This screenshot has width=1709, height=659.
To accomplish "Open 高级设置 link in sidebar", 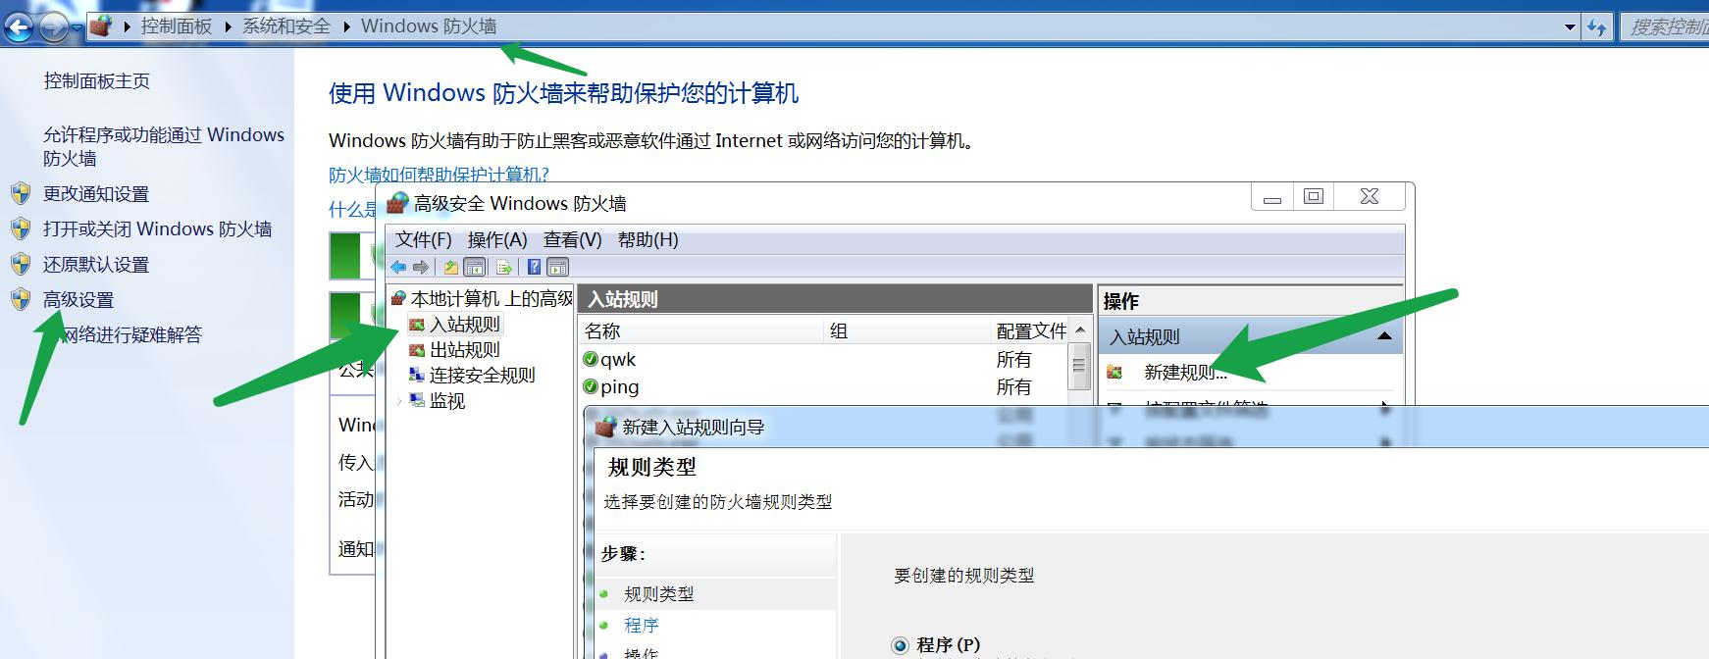I will [78, 300].
